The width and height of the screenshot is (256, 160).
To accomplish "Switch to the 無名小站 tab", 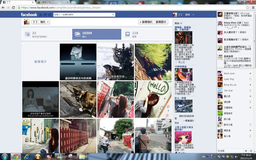I will tap(53, 2).
